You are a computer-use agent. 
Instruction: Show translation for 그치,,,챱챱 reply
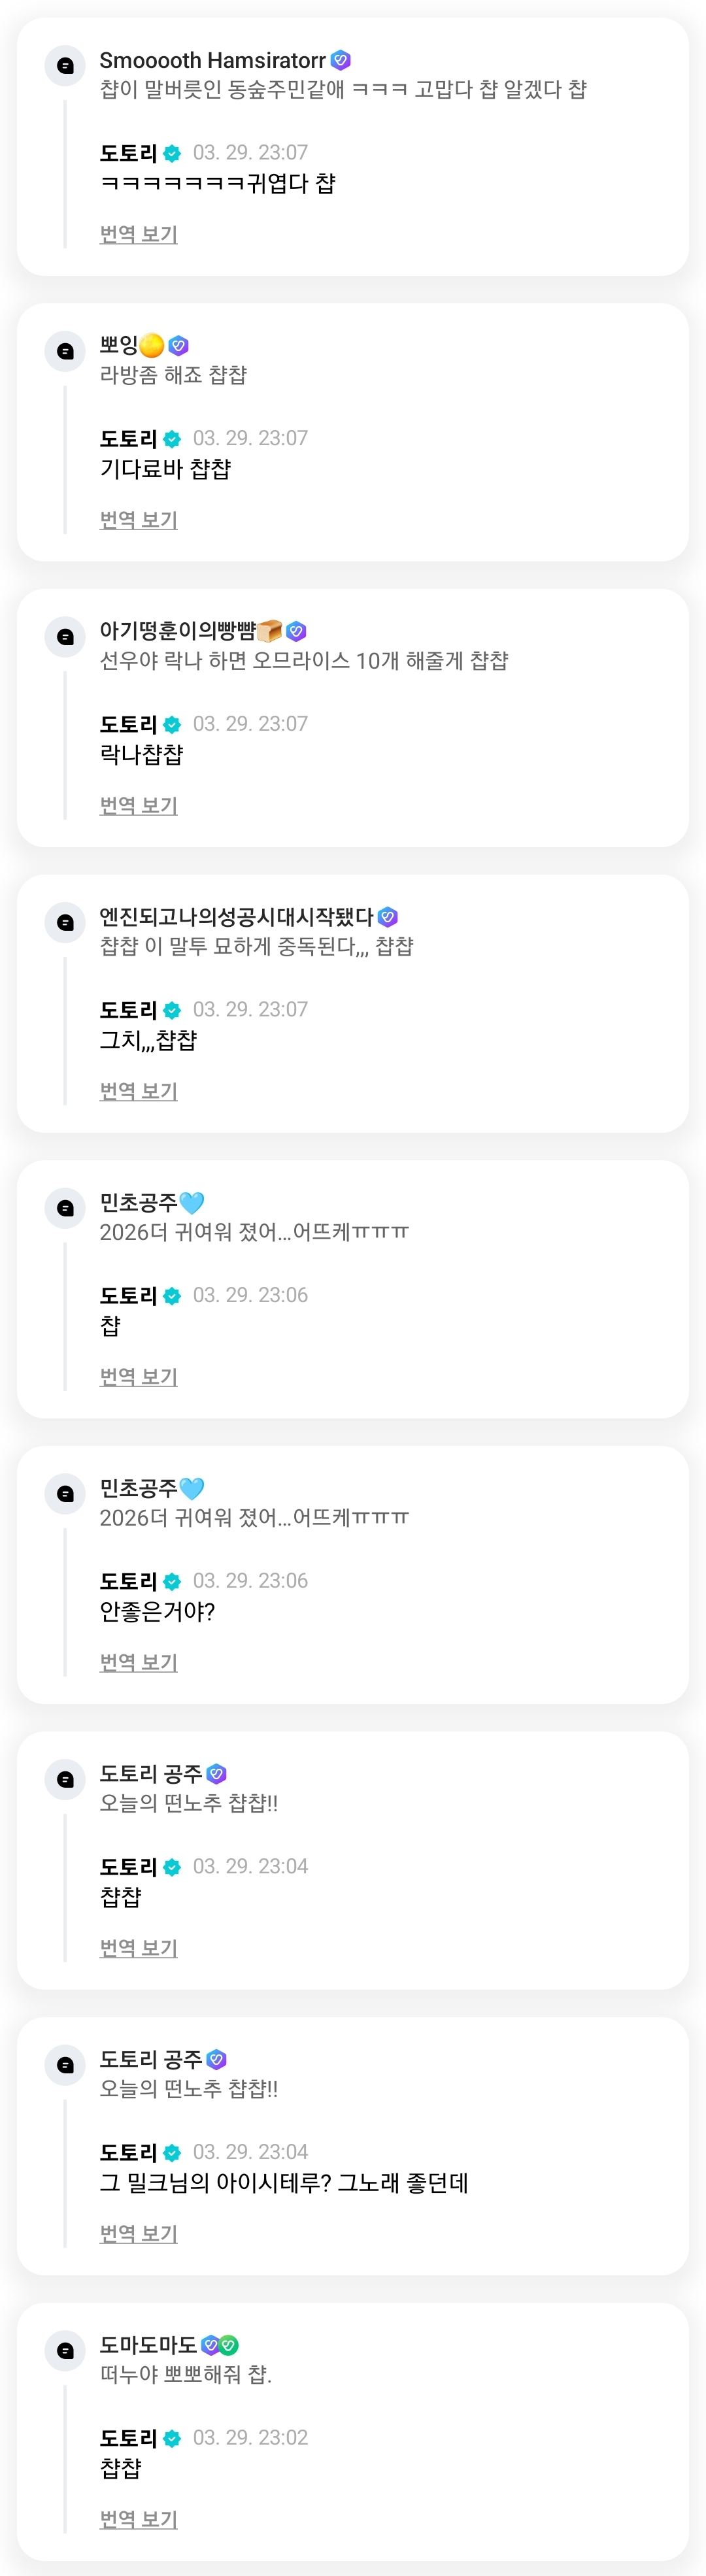pyautogui.click(x=138, y=1091)
